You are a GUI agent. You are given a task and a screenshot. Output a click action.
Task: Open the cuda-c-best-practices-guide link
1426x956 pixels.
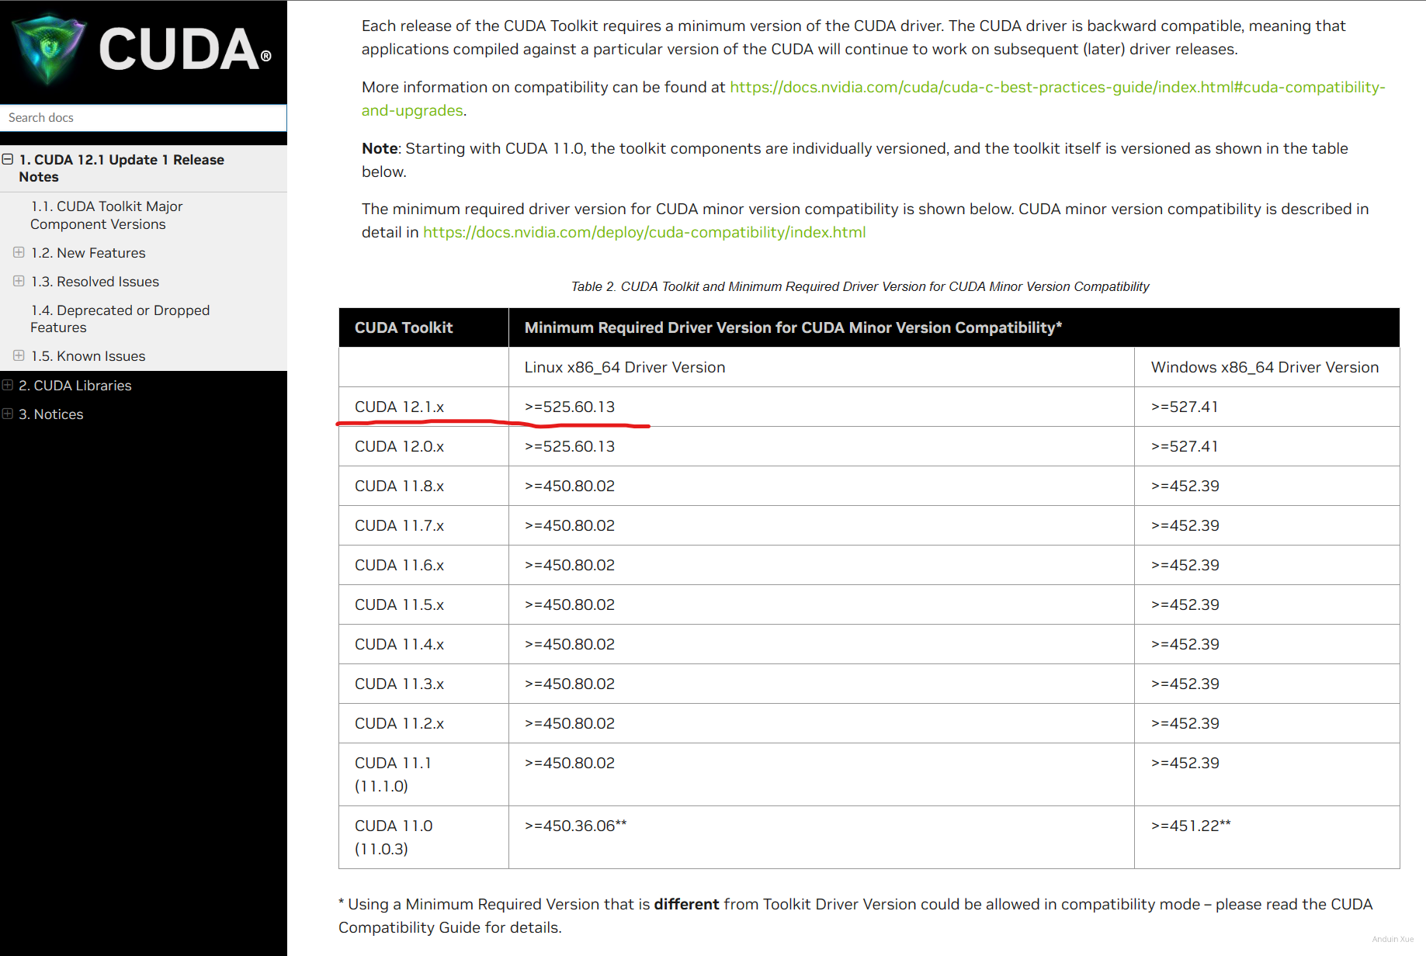click(x=1056, y=88)
